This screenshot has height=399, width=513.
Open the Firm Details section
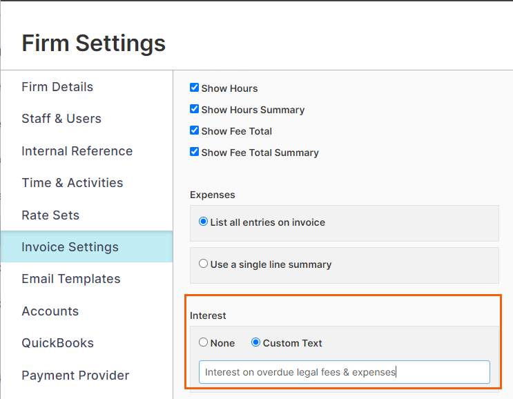tap(57, 87)
